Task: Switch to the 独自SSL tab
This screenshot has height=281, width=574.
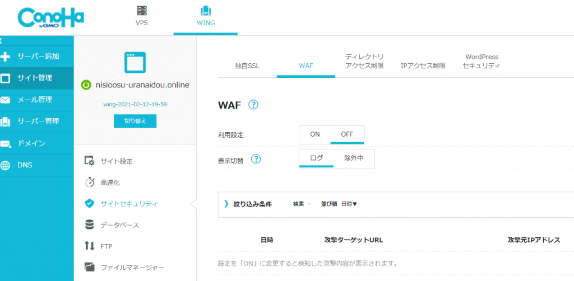Action: [247, 66]
